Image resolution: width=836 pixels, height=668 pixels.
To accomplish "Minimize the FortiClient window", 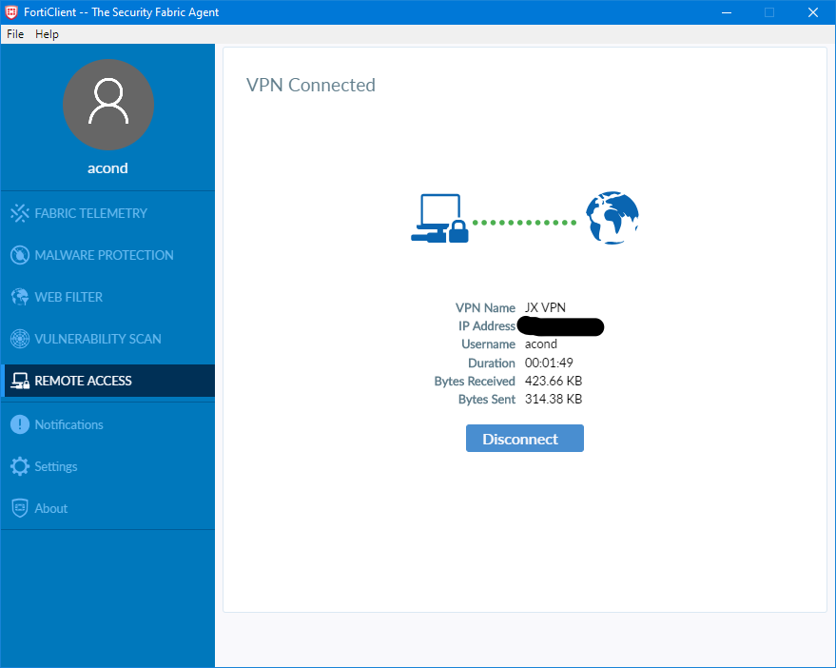I will click(727, 12).
